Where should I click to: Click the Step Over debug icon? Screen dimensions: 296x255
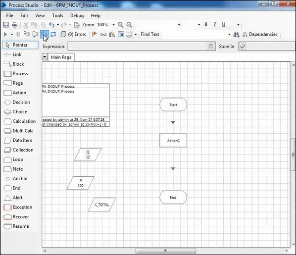click(x=35, y=34)
